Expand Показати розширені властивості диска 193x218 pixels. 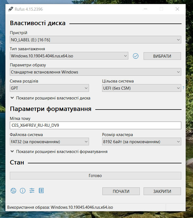51,98
